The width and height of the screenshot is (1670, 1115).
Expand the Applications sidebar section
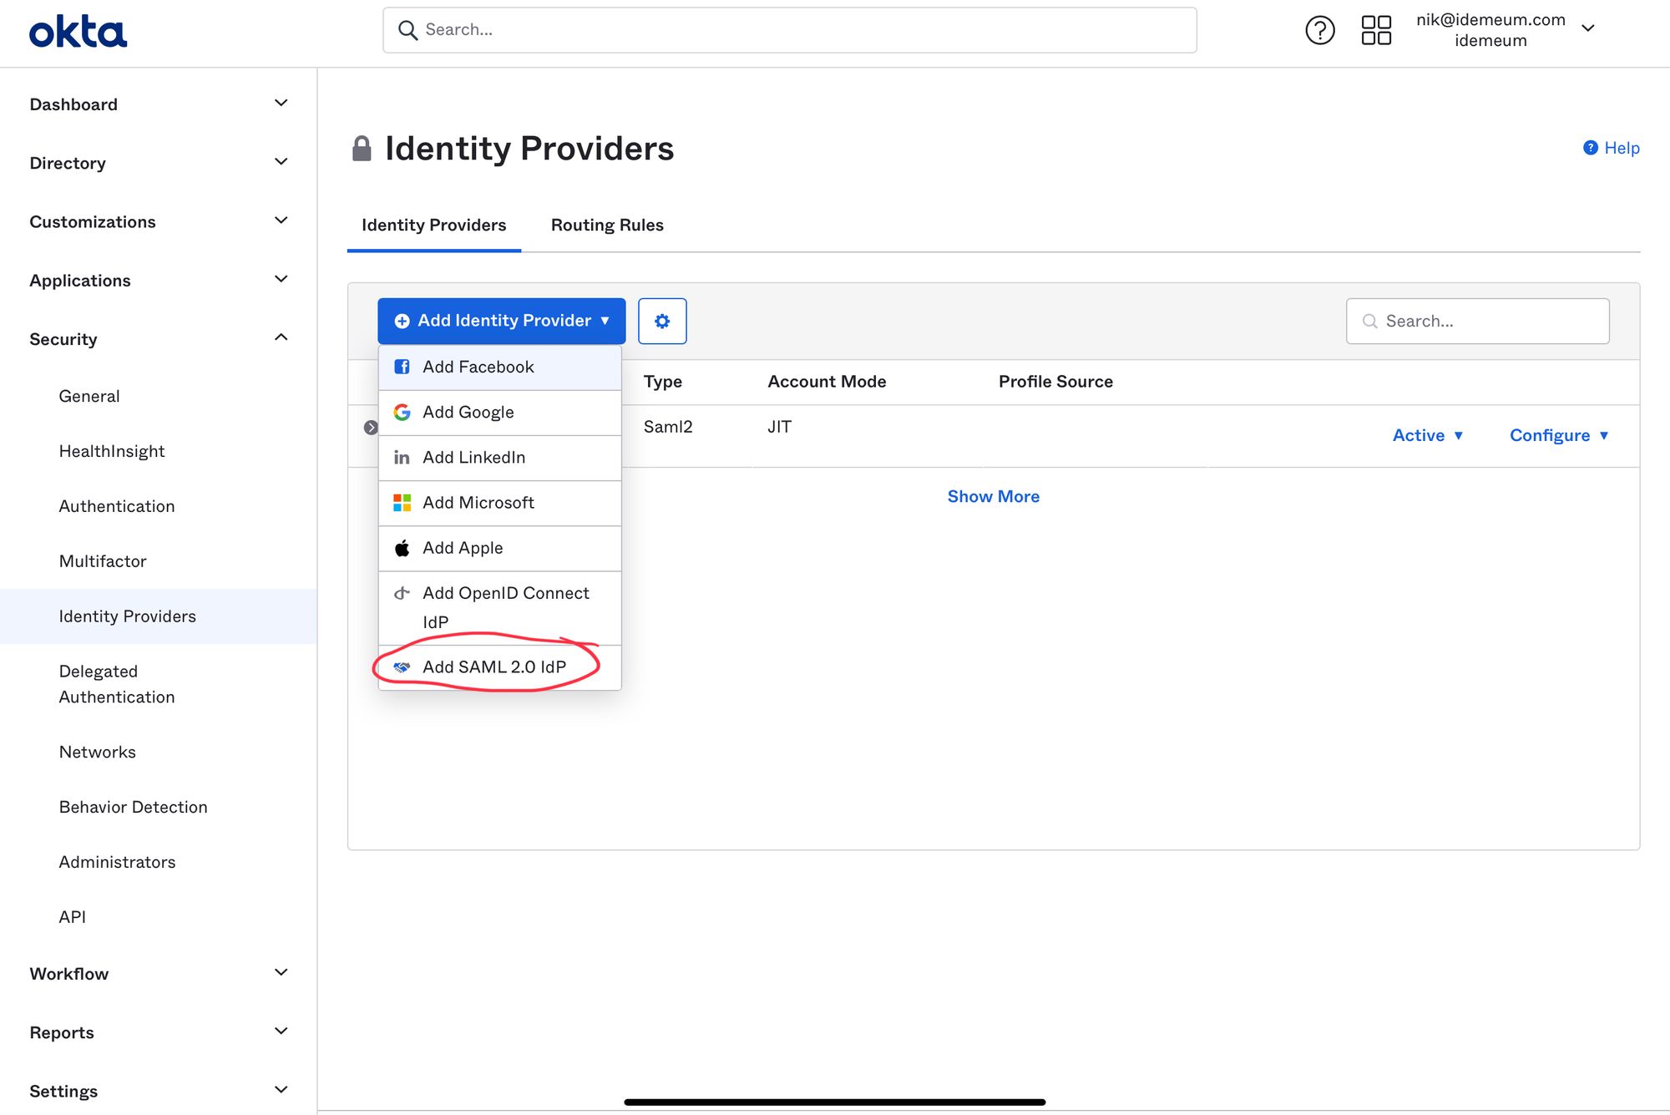(x=159, y=280)
